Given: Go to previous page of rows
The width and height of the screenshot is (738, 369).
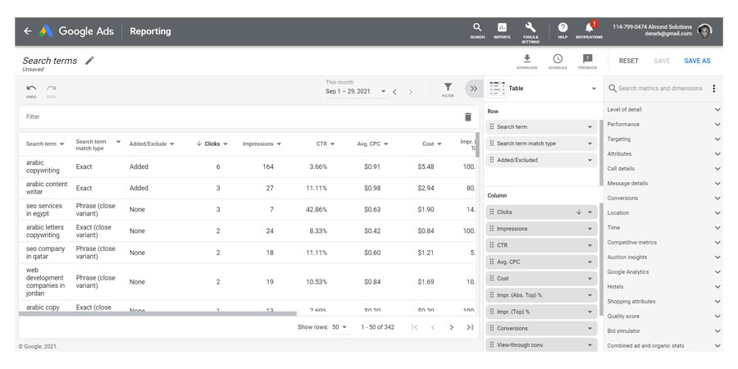Looking at the screenshot, I should point(433,327).
